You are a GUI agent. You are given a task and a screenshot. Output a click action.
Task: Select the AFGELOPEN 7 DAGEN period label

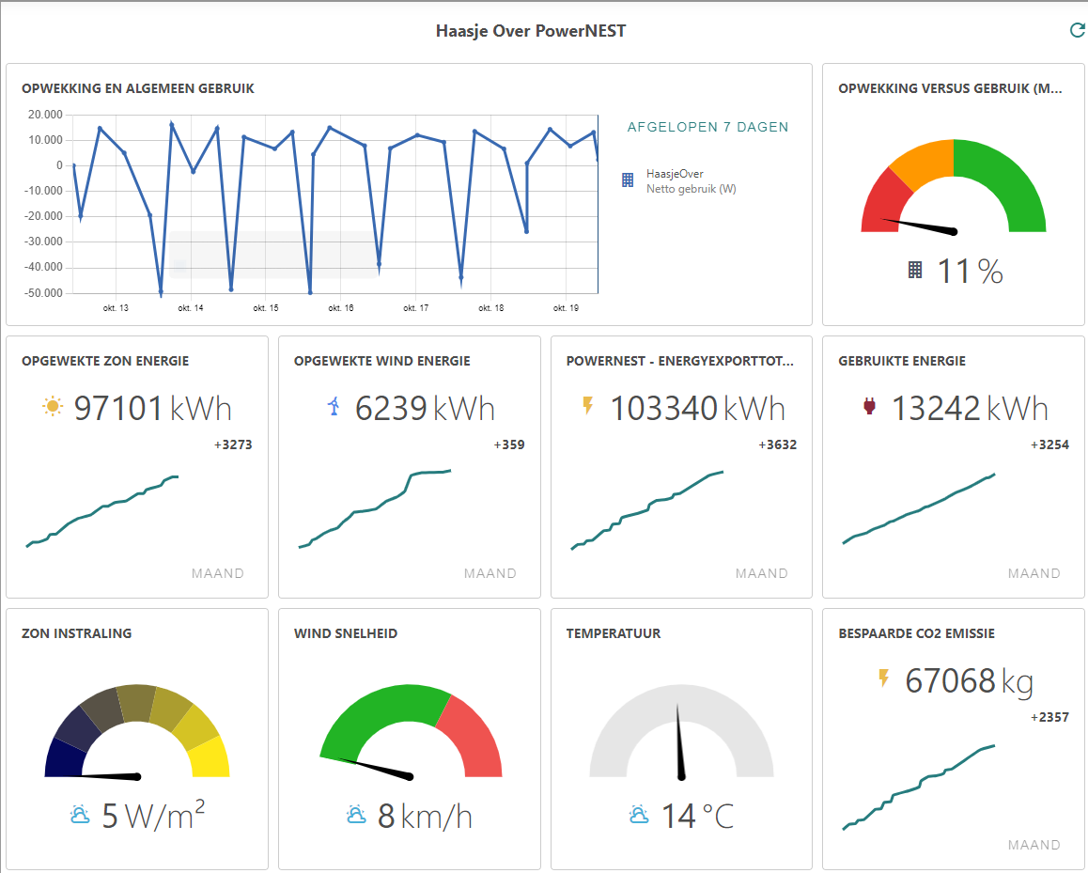pos(707,127)
